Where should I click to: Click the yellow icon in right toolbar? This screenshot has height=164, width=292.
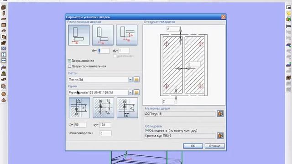coord(289,13)
